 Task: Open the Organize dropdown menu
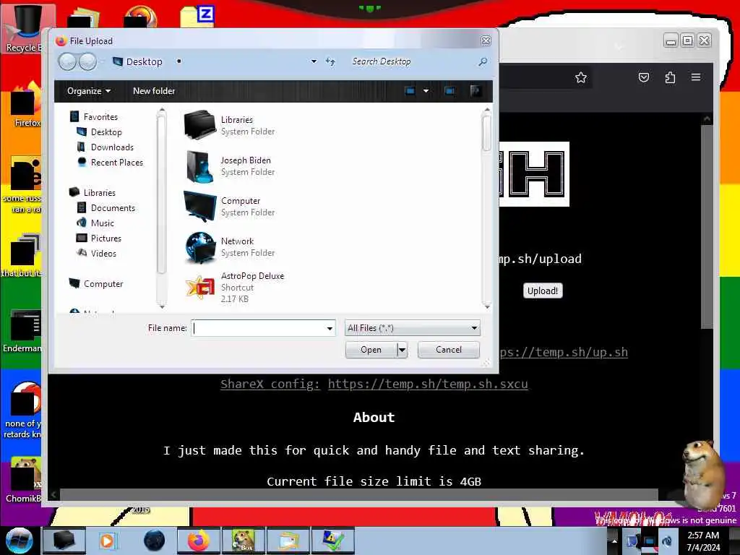point(89,91)
